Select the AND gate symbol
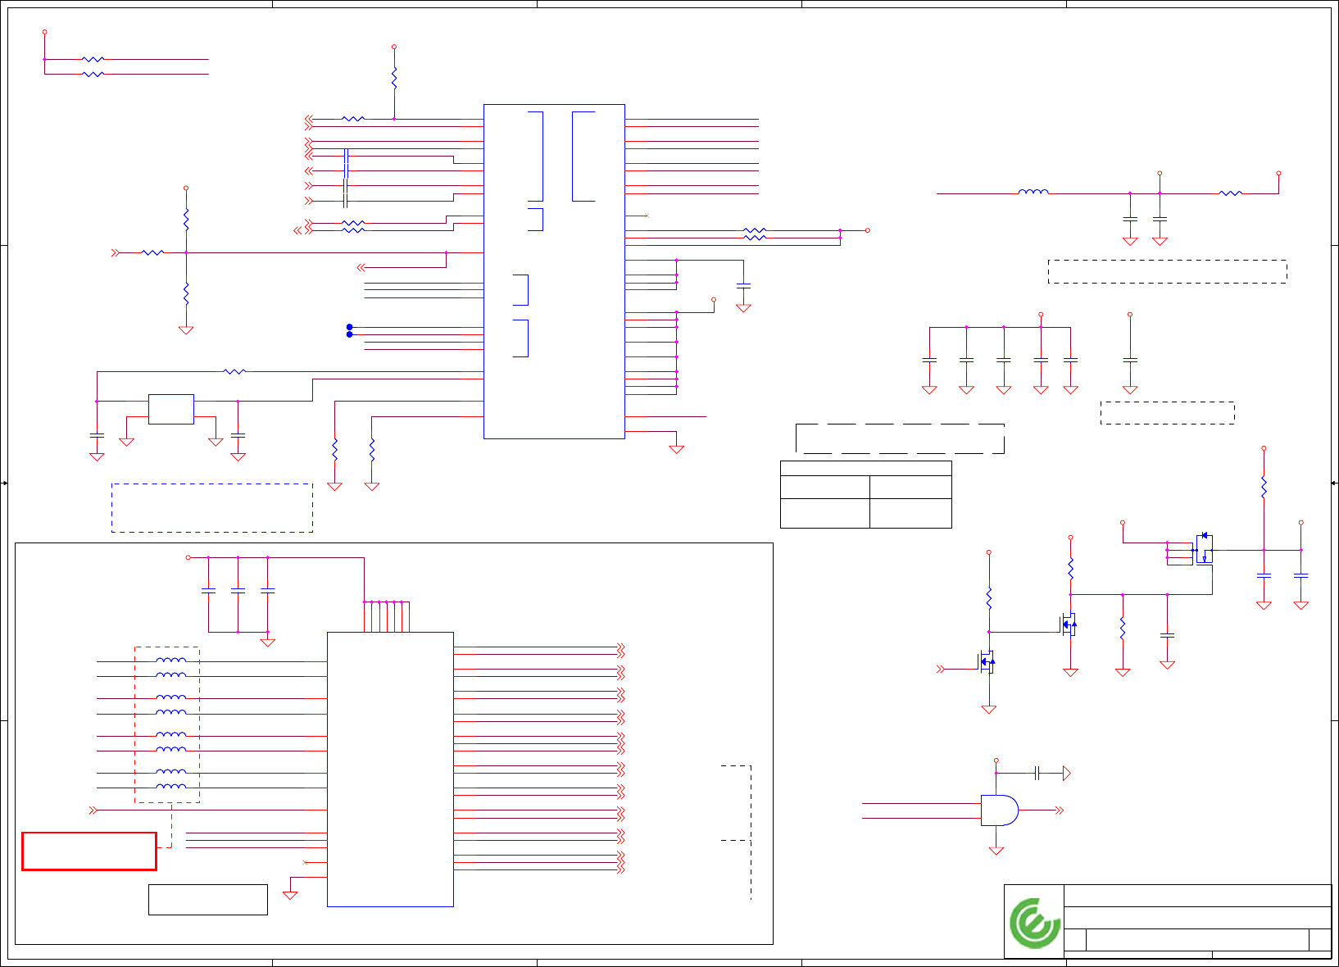Screen dimensions: 1339x967 pyautogui.click(x=1000, y=810)
